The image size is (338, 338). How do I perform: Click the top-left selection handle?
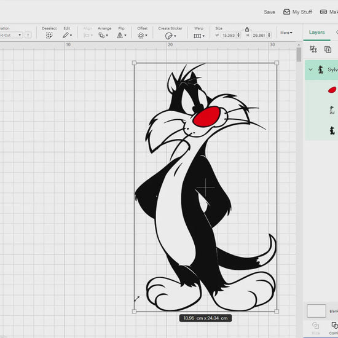coord(134,63)
